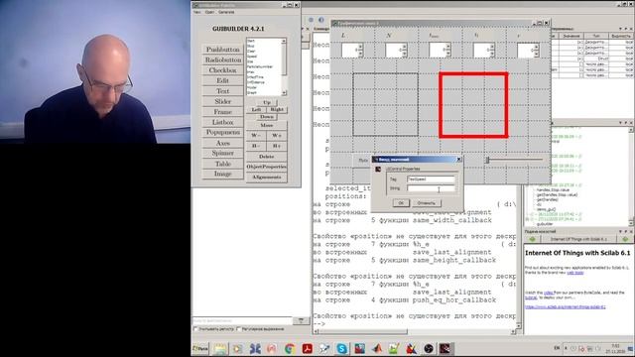Show next news item green arrow
Image resolution: width=635 pixels, height=357 pixels.
pos(625,239)
